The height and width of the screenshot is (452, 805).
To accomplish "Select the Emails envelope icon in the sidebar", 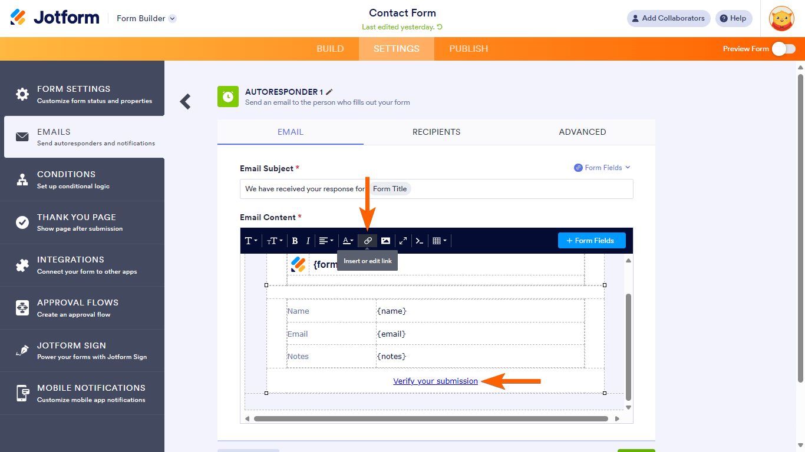I will (x=22, y=137).
